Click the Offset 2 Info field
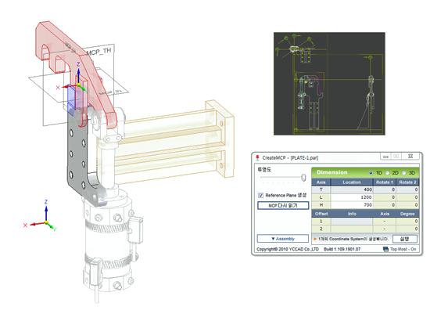This screenshot has width=448, height=321. (352, 229)
